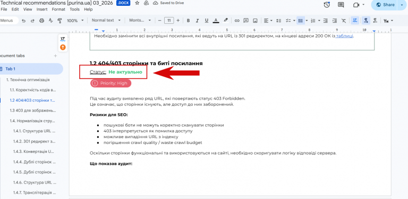
Task: Open the Edit menu
Action: pos(15,10)
